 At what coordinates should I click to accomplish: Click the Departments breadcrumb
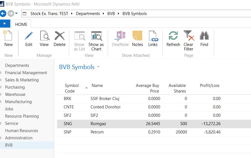click(88, 14)
